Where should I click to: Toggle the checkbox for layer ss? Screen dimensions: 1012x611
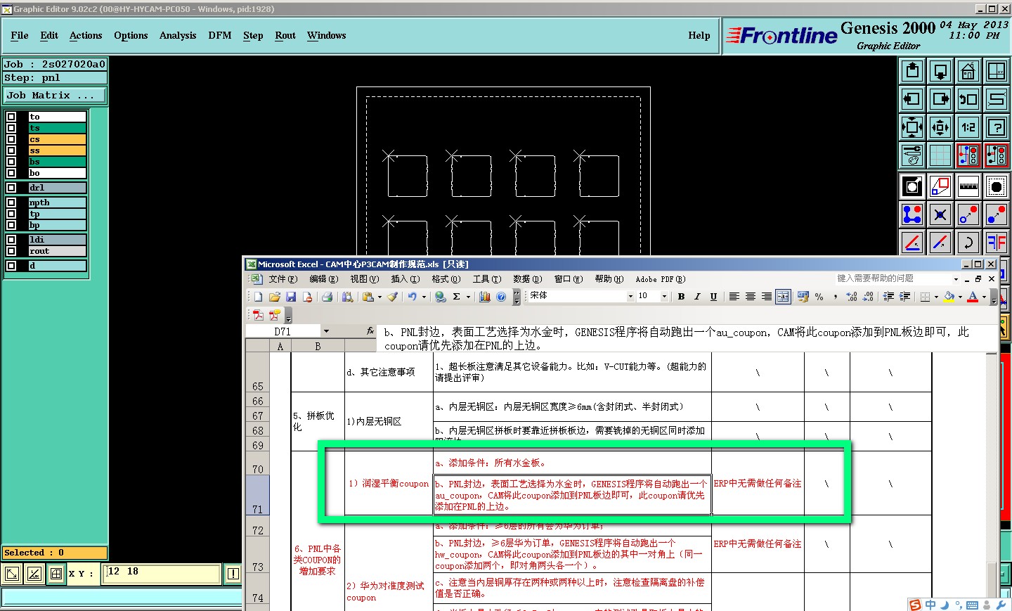tap(11, 150)
